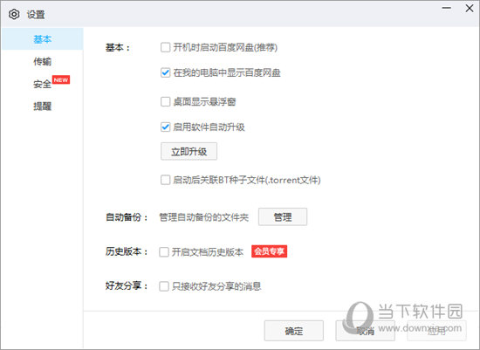Click the 取消 button
The image size is (480, 350).
(x=365, y=331)
